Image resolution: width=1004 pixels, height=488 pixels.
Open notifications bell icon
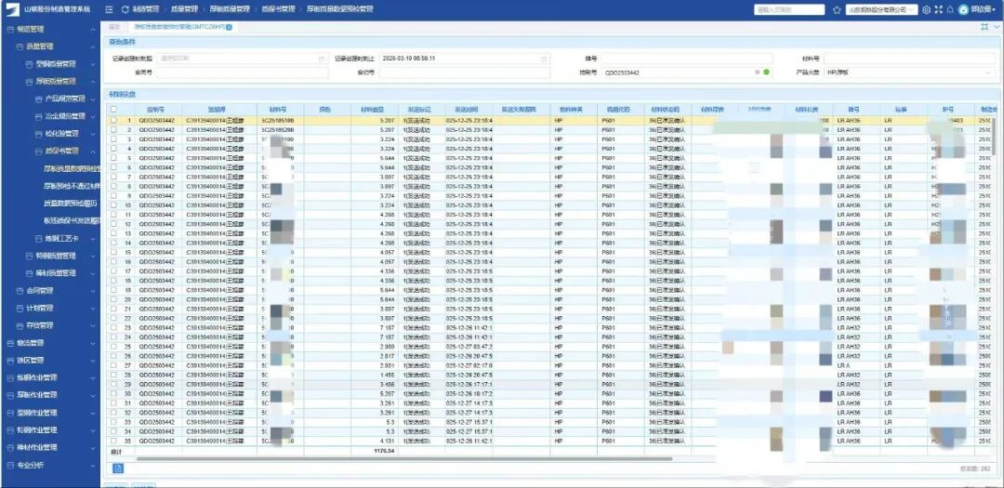click(x=949, y=9)
